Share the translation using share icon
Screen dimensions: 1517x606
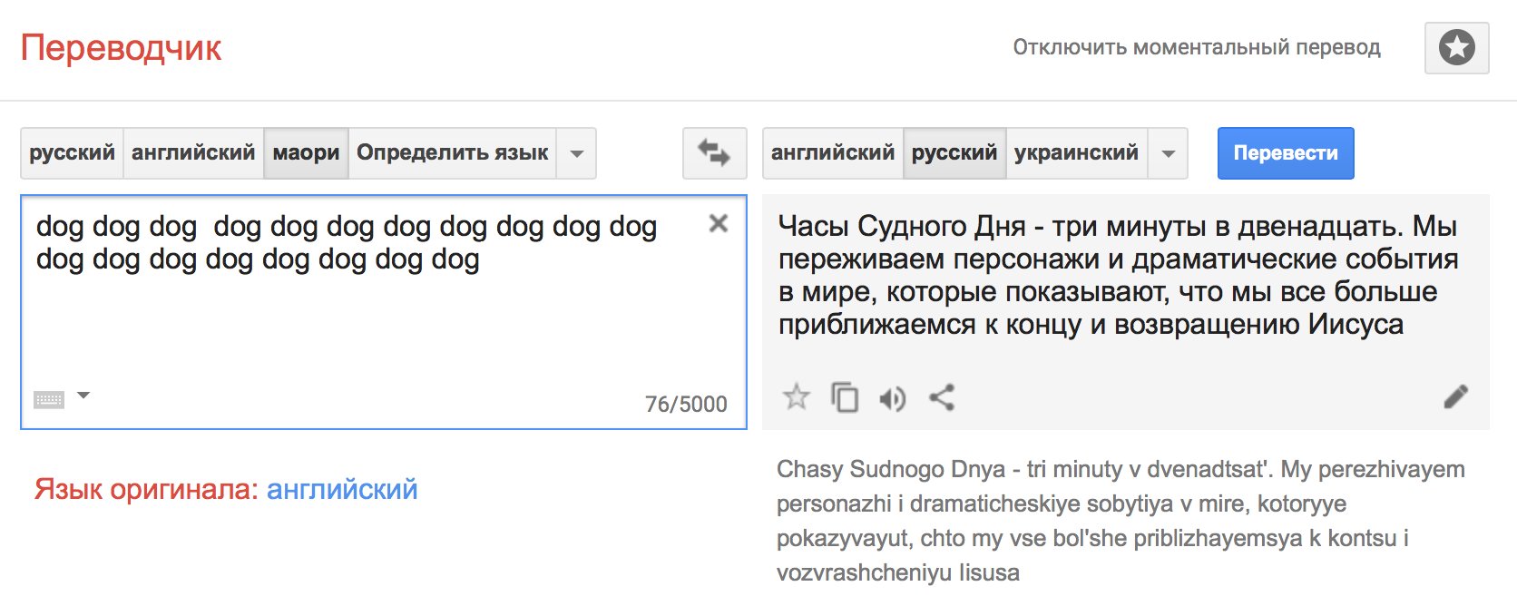coord(942,397)
